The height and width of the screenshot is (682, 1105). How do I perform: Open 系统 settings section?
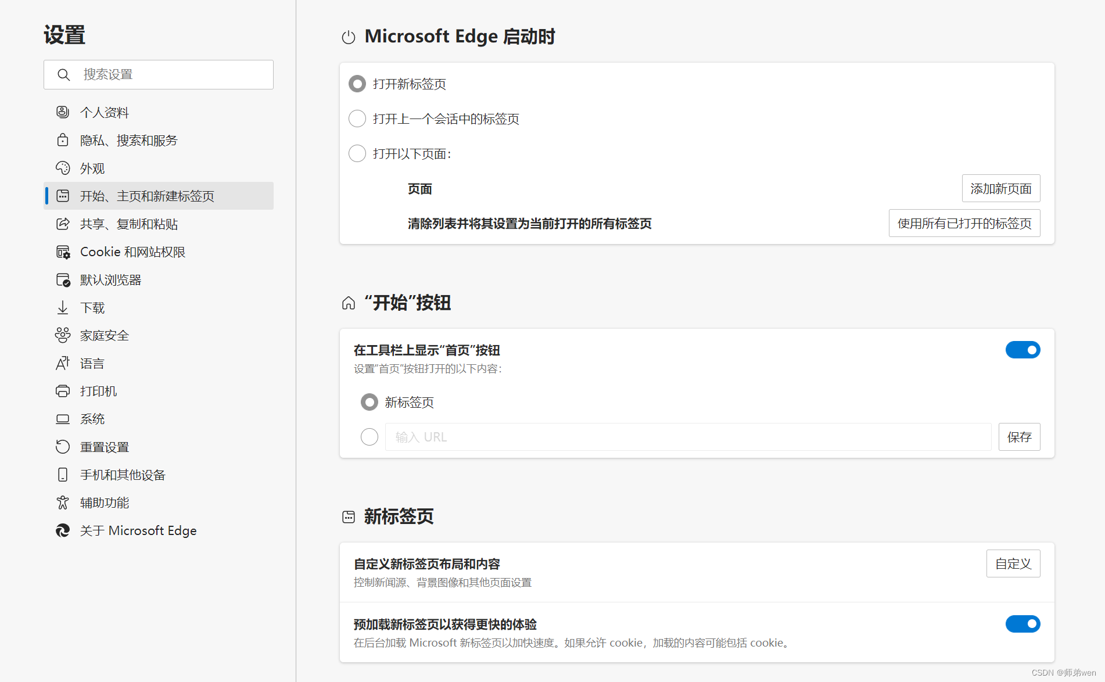tap(159, 419)
